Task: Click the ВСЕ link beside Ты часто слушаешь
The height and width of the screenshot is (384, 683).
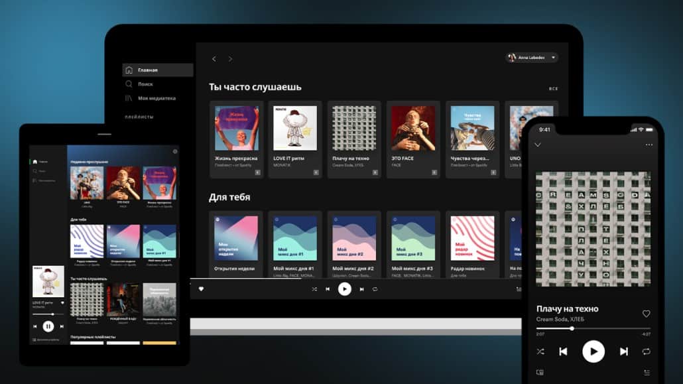Action: pyautogui.click(x=553, y=88)
